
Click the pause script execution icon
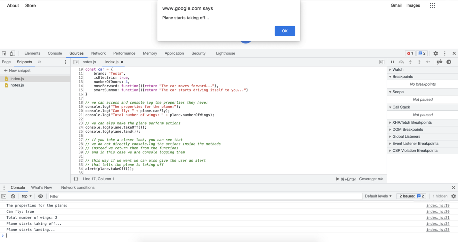[392, 62]
